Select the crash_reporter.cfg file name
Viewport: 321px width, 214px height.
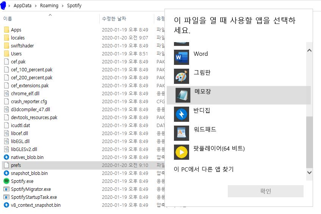click(29, 102)
